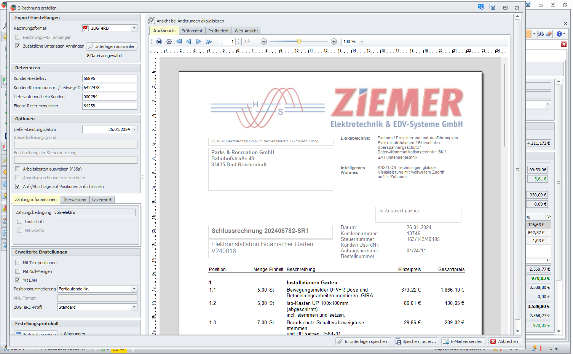Click 'Unterlagen auswählen' button
Screen dimensions: 573x354
112,46
